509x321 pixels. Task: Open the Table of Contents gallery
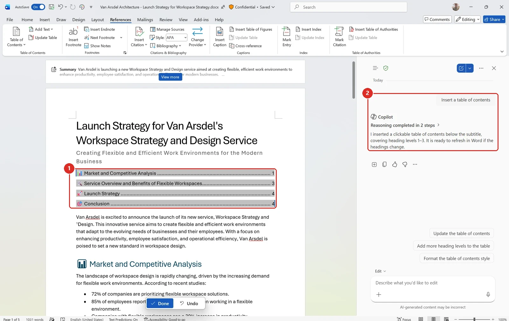pos(16,37)
